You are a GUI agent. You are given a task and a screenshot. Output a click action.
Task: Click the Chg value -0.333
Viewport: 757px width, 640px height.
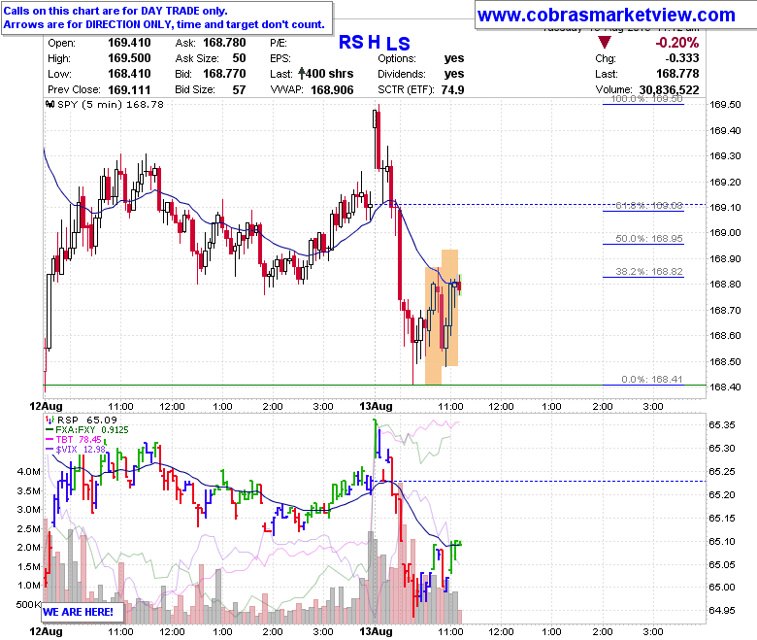(682, 58)
